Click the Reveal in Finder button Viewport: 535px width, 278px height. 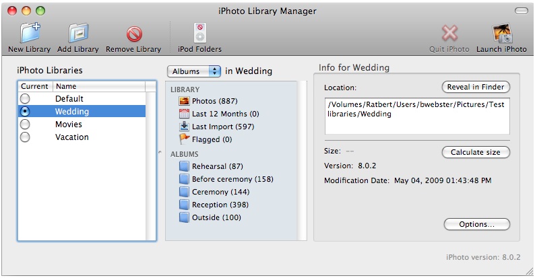click(x=476, y=88)
